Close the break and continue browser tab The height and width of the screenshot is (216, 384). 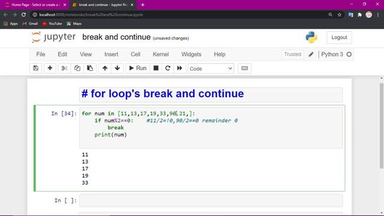(x=132, y=5)
